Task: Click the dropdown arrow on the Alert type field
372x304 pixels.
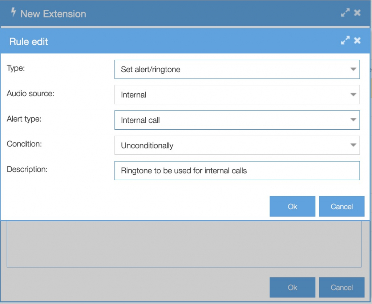Action: (354, 120)
